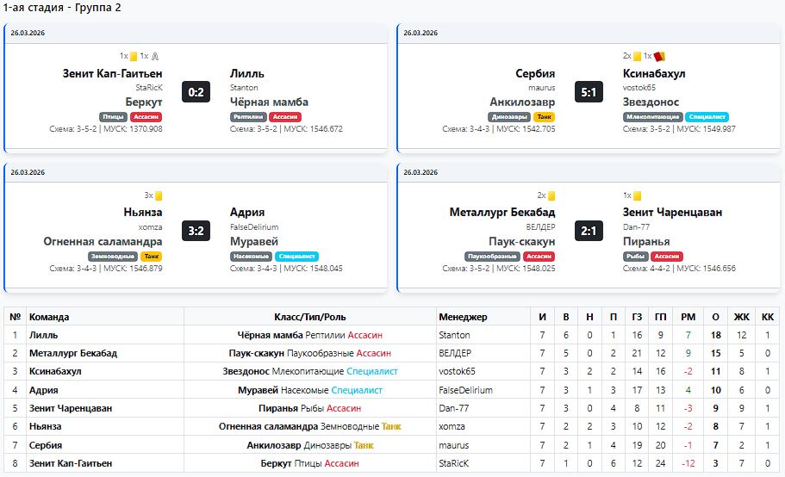The width and height of the screenshot is (785, 477).
Task: Click the yellow card icon above Зенит Чаренцаван card
Action: 638,195
